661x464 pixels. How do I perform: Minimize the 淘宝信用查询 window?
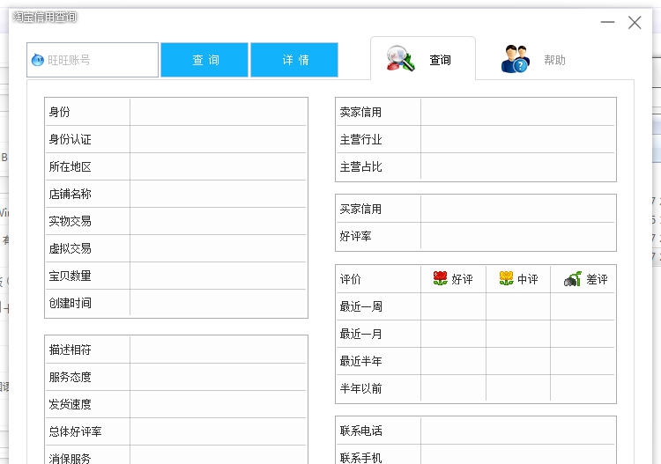607,22
